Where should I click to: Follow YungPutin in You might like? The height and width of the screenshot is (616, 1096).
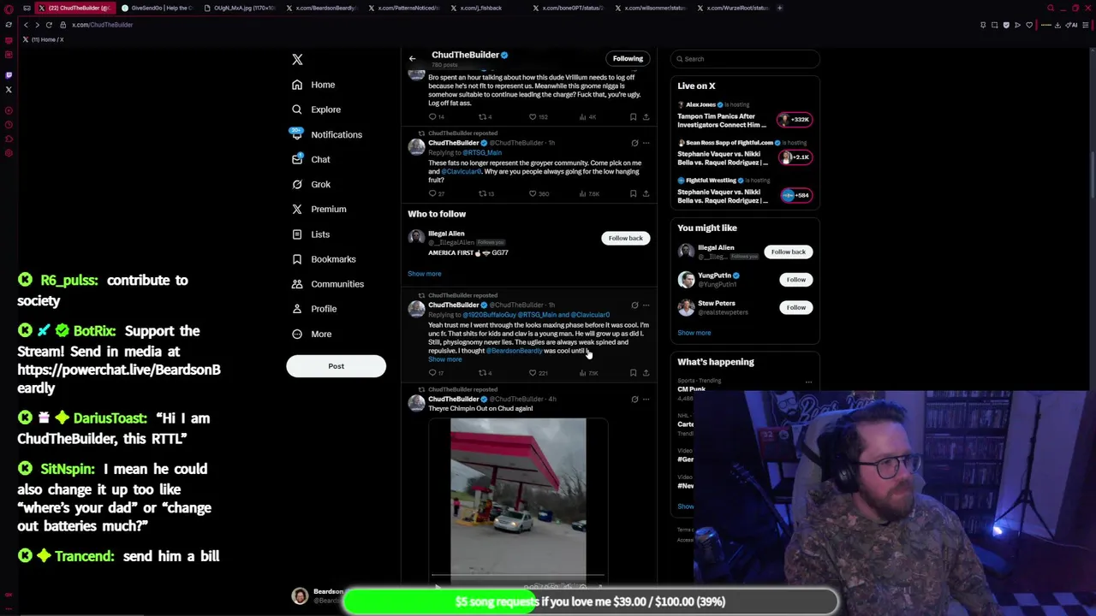coord(795,280)
